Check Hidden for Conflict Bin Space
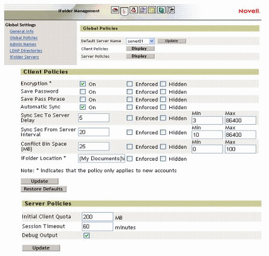 (x=163, y=147)
